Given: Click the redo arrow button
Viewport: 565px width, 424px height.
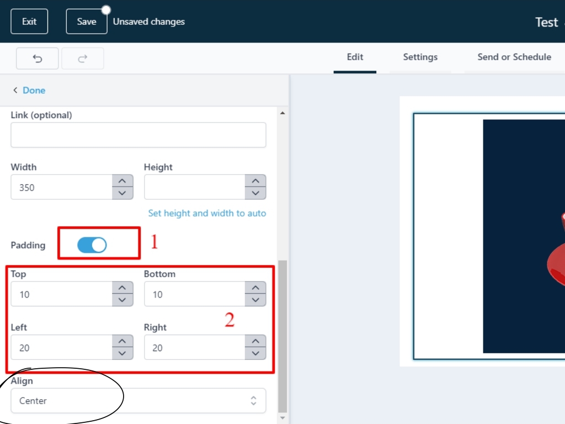Looking at the screenshot, I should [x=83, y=59].
